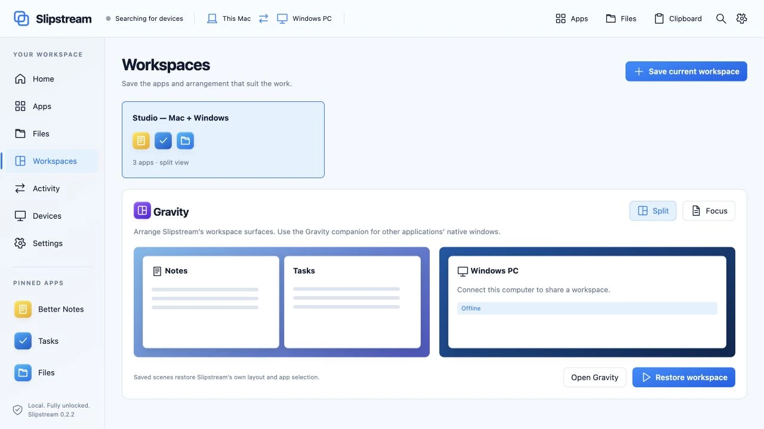Image resolution: width=764 pixels, height=429 pixels.
Task: Click the Open Gravity button
Action: (594, 377)
